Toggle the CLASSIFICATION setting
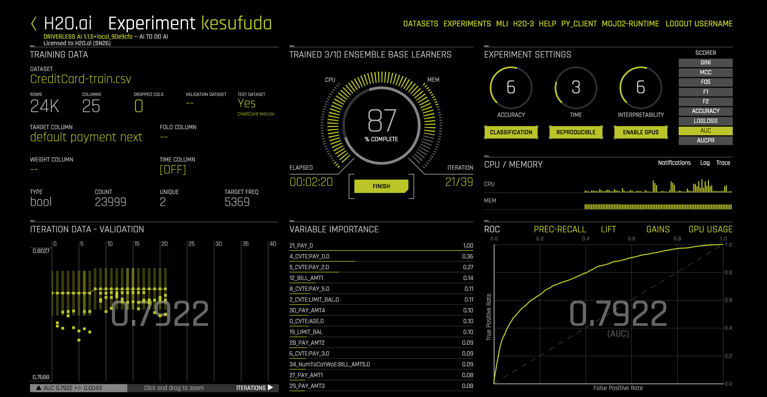 point(511,132)
